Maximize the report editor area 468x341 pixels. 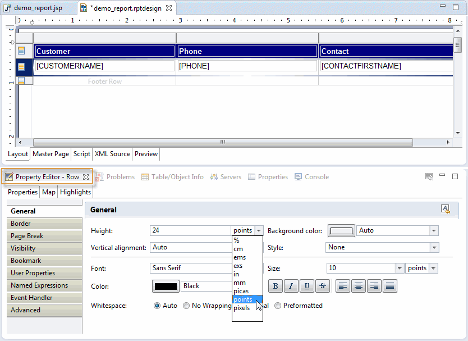point(456,7)
